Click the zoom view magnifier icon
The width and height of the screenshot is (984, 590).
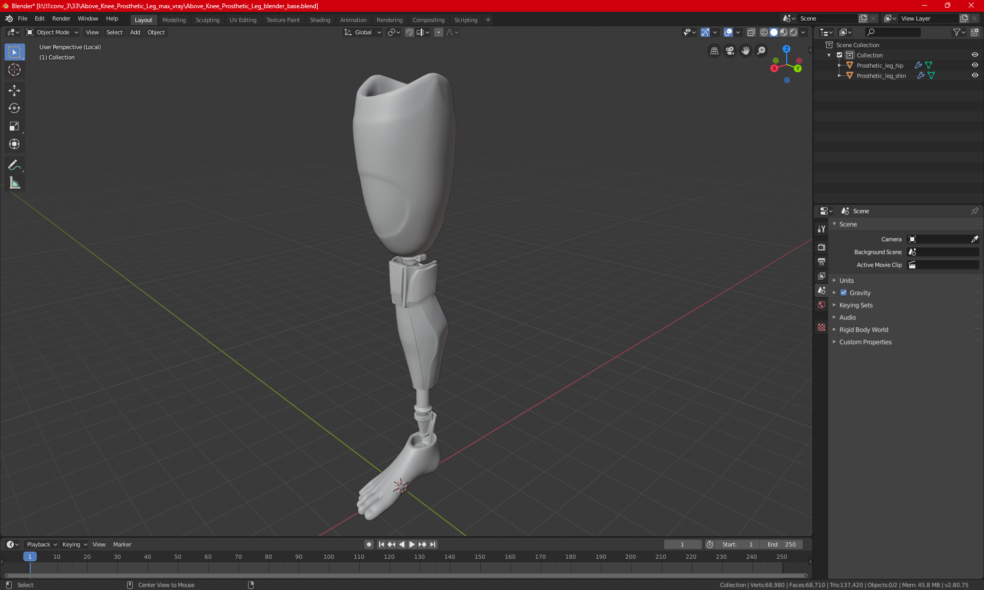point(762,51)
